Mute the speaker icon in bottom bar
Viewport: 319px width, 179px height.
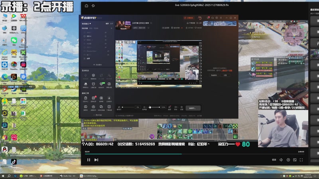[144, 107]
